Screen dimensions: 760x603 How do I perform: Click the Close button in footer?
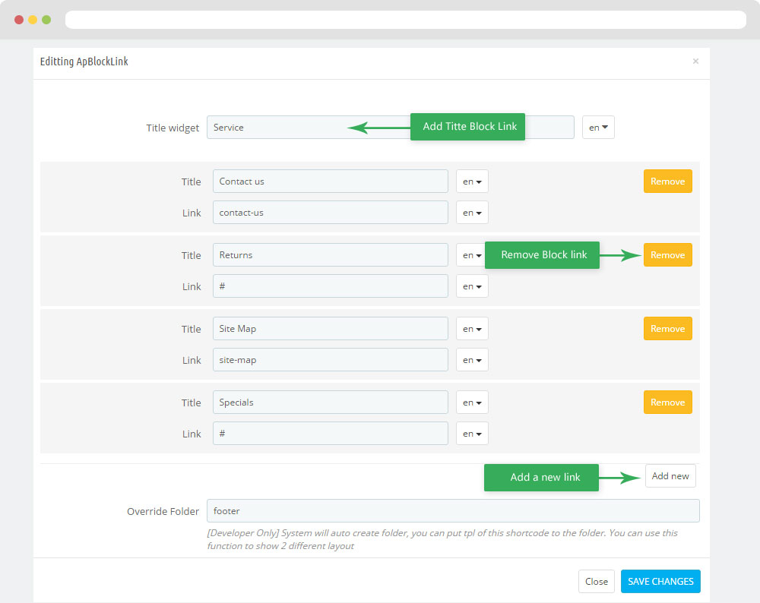coord(596,582)
